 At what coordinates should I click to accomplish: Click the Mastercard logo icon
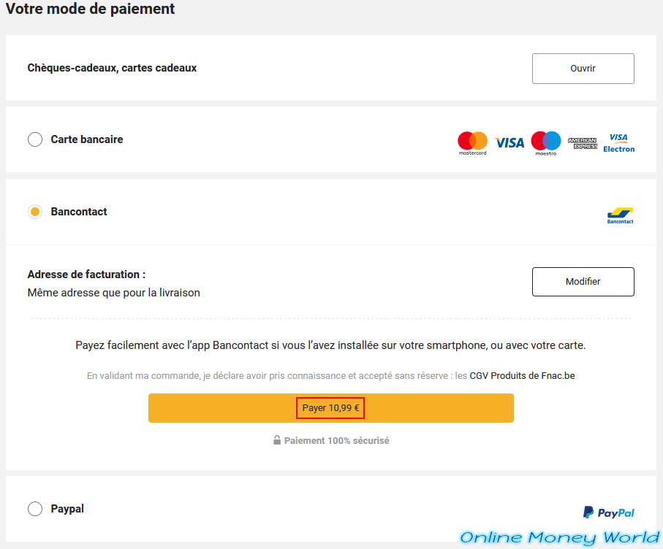coord(472,142)
